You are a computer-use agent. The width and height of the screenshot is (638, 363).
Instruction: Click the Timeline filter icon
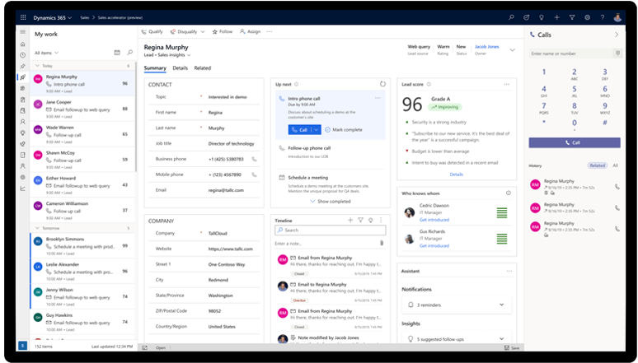coord(360,221)
